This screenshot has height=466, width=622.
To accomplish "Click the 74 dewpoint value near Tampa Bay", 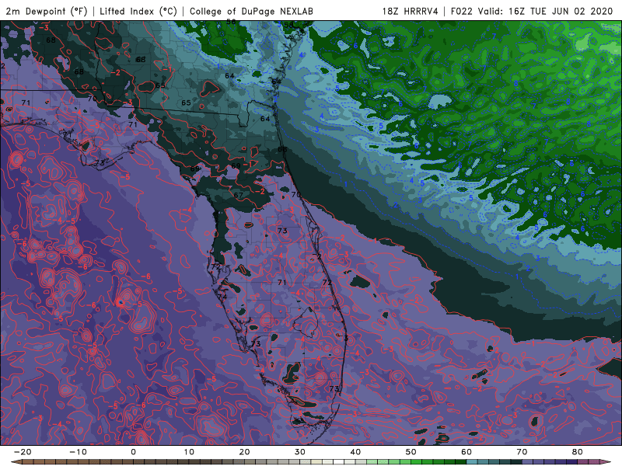I will click(x=222, y=297).
